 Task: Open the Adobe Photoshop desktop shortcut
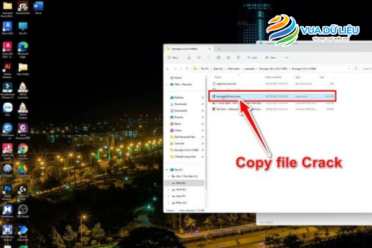(x=7, y=188)
